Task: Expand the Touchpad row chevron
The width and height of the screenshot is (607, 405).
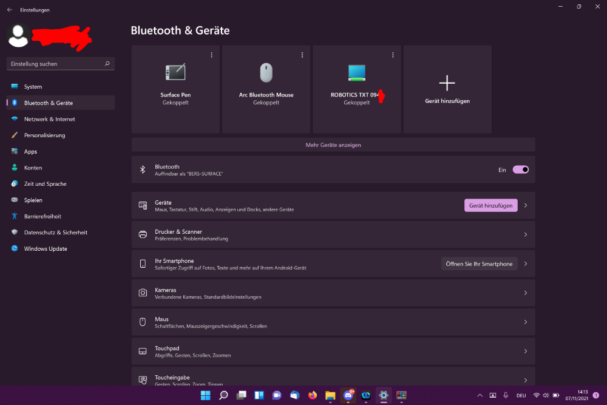Action: pos(526,351)
